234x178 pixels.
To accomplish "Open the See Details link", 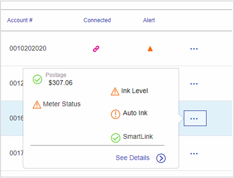I will point(132,158).
